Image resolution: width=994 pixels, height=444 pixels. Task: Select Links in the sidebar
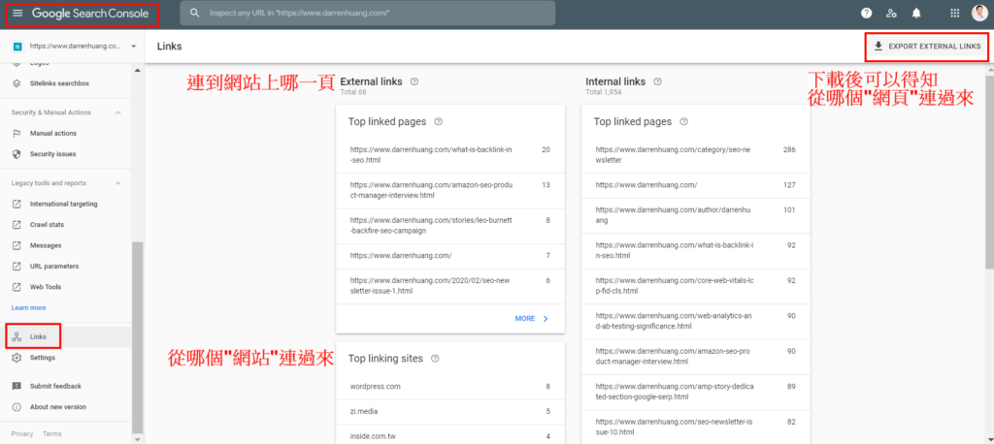point(66,336)
